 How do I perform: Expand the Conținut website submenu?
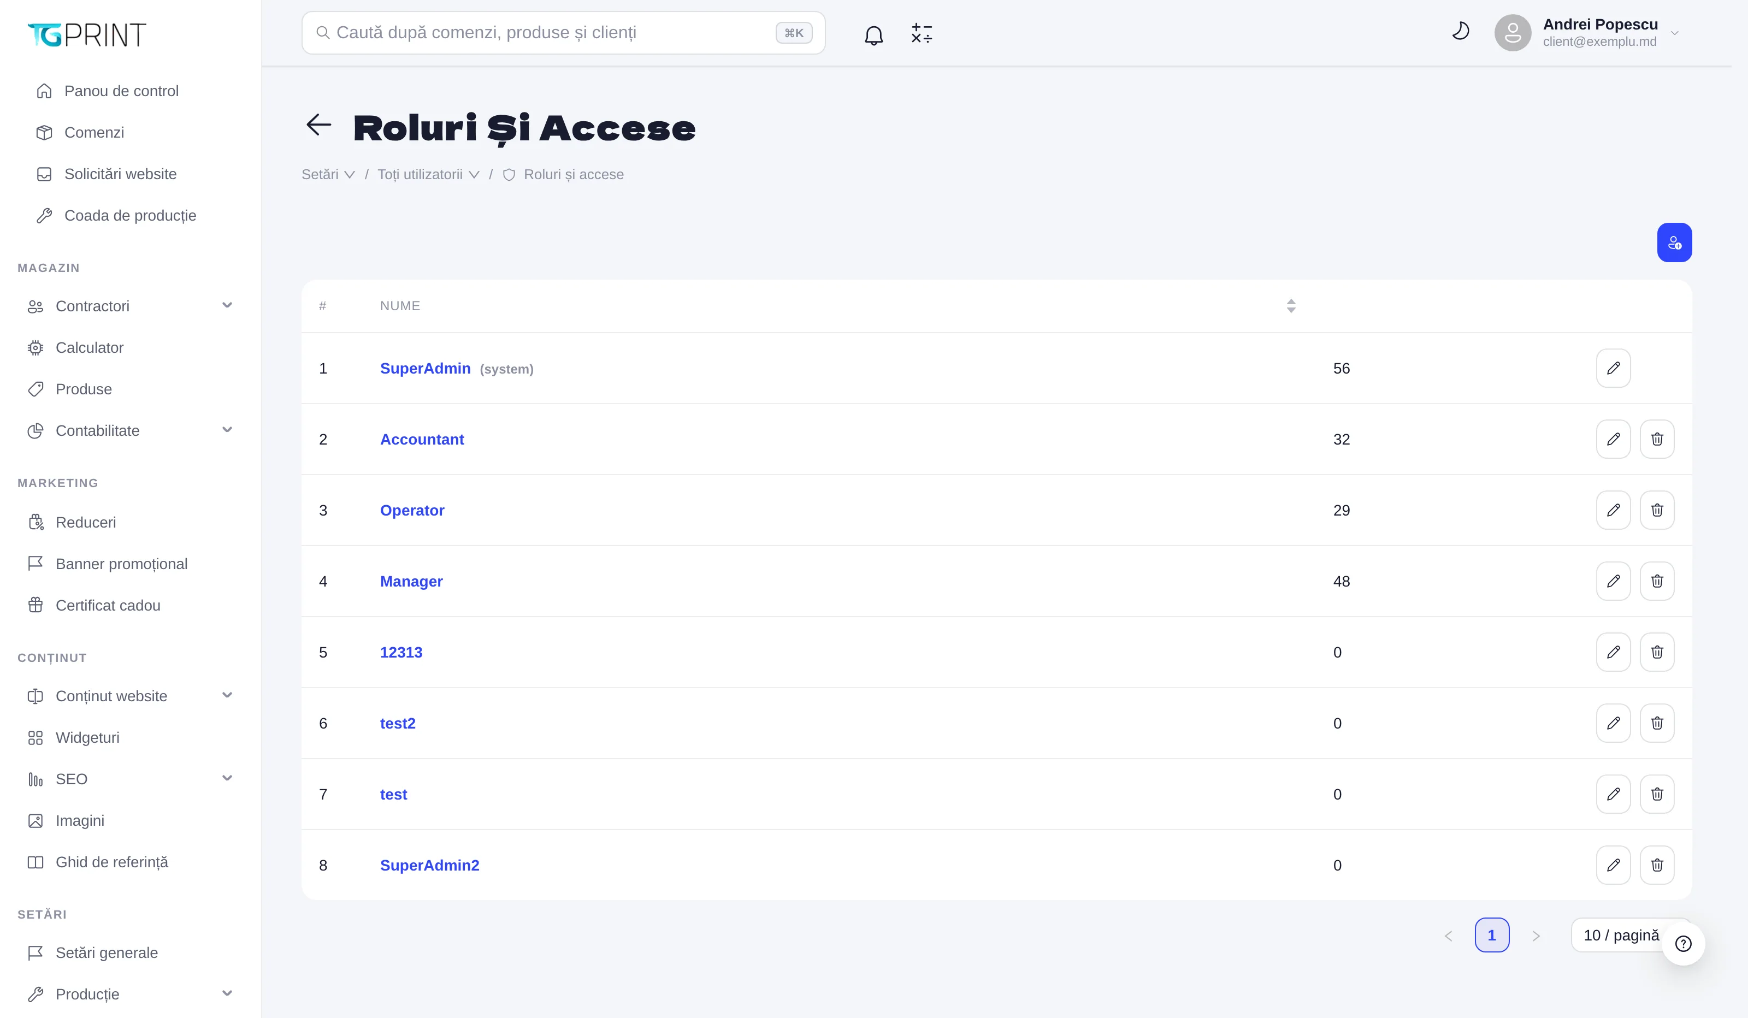pos(131,696)
